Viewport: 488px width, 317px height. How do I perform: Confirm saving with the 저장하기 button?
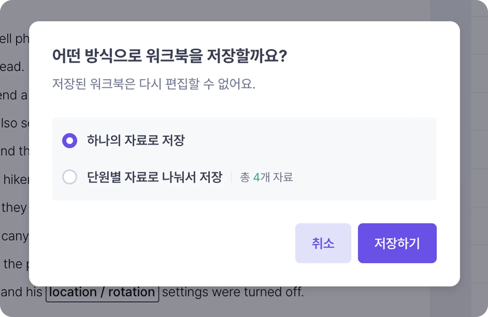click(397, 243)
